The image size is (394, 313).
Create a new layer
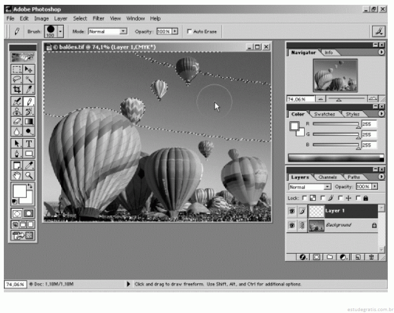point(358,257)
